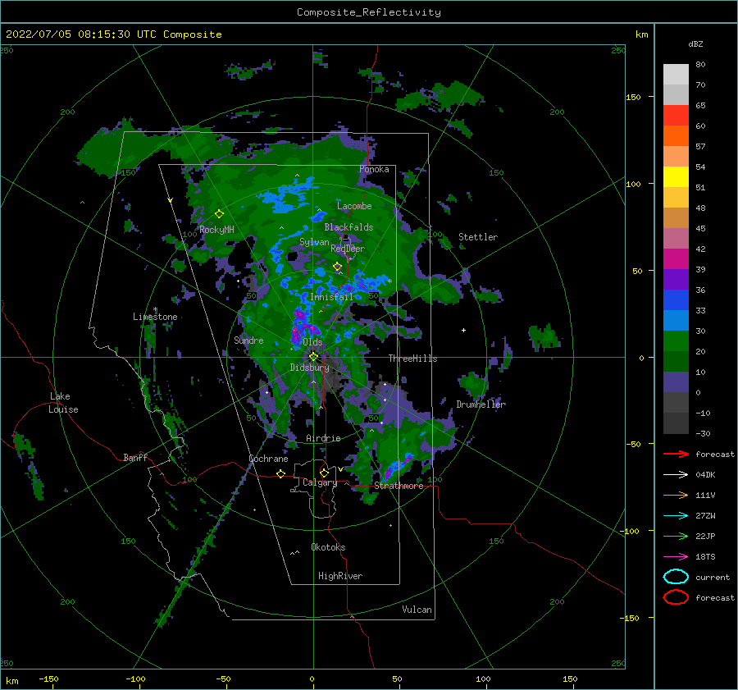Click the dBZ legend heading
738x690 pixels.
click(x=695, y=44)
